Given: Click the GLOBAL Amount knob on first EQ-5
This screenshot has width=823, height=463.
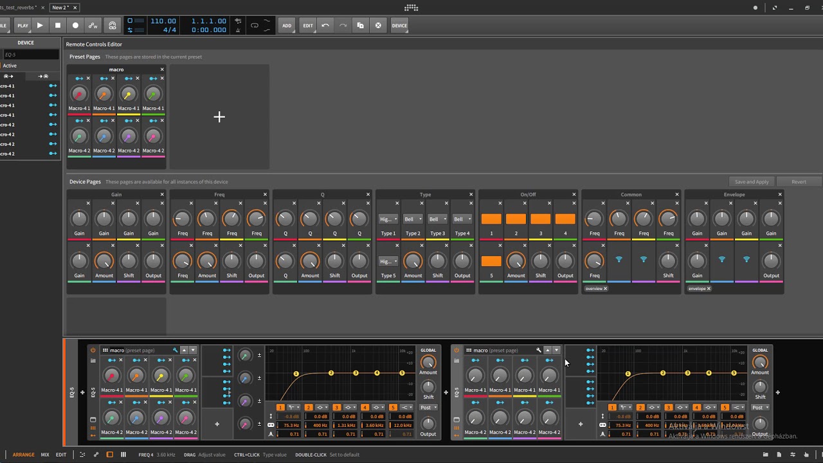Looking at the screenshot, I should click(x=428, y=361).
